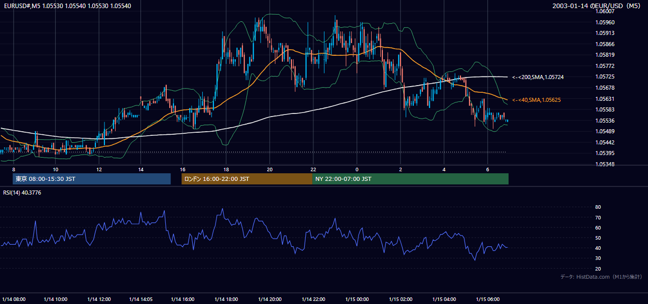This screenshot has height=304, width=648.
Task: Select the NY 22:00-07:00 JST session bar
Action: 410,179
